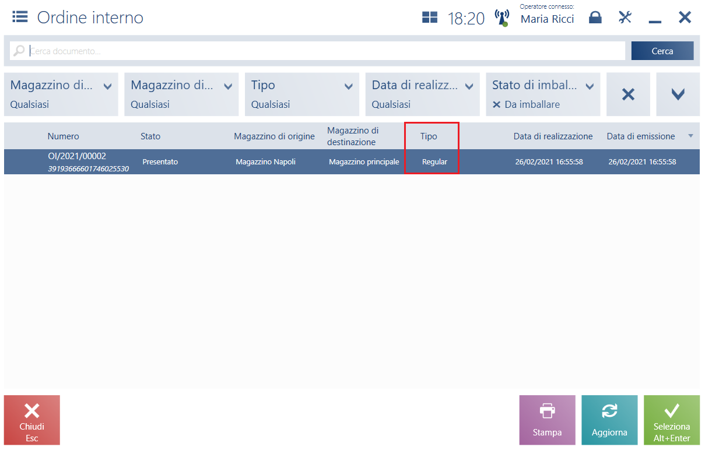This screenshot has height=450, width=705.
Task: Clear all filters with the X button
Action: (x=628, y=94)
